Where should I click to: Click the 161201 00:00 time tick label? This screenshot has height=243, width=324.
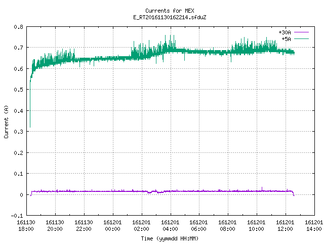112,226
